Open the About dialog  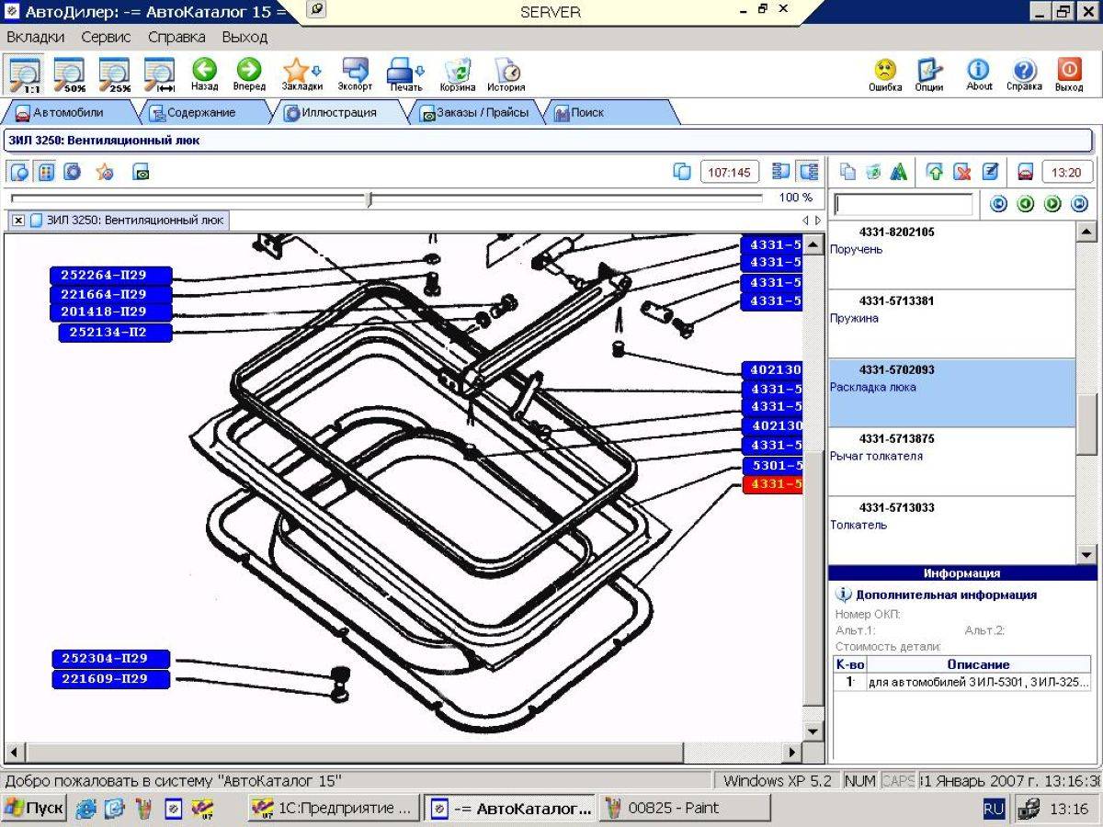tap(979, 74)
